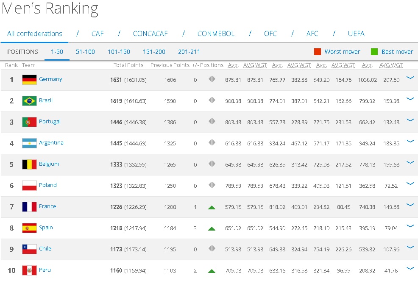Open the Spain team link
Image resolution: width=418 pixels, height=281 pixels.
click(46, 228)
